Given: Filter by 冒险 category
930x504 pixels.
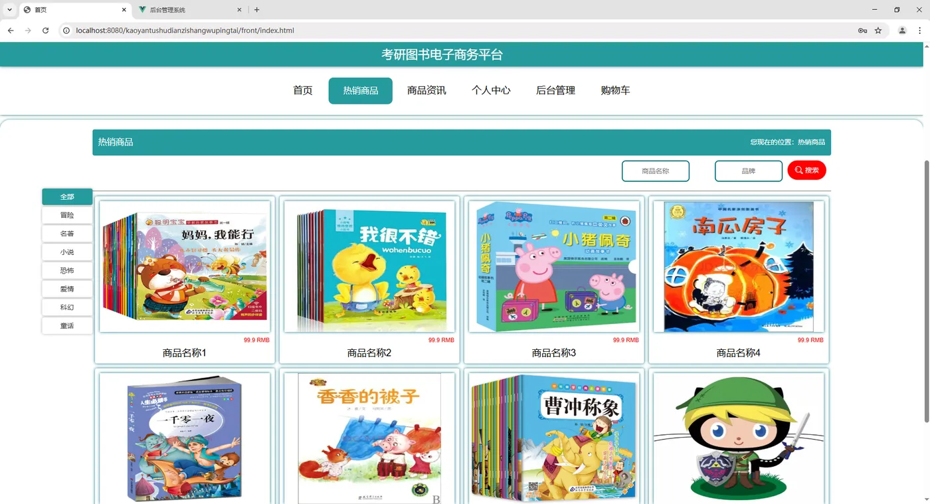Looking at the screenshot, I should (x=67, y=215).
